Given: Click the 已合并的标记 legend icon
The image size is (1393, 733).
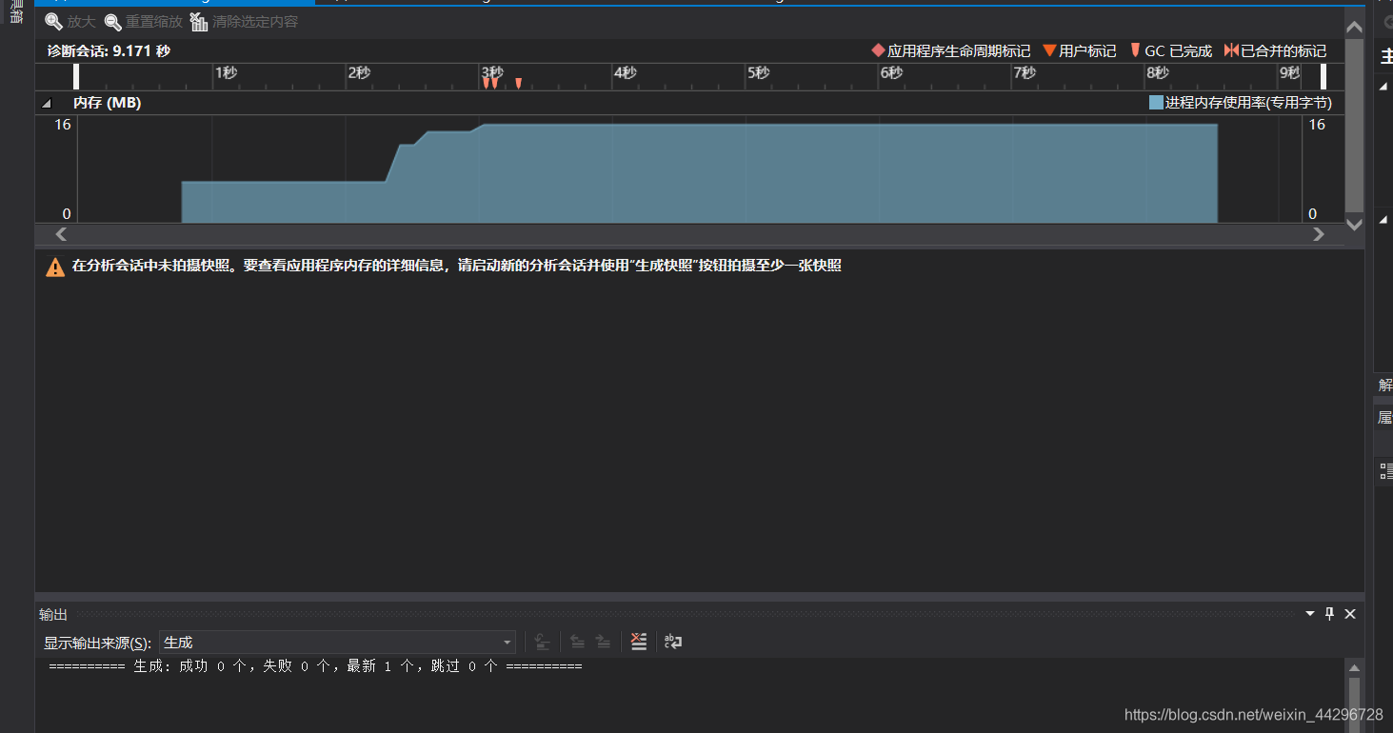Looking at the screenshot, I should click(1231, 50).
